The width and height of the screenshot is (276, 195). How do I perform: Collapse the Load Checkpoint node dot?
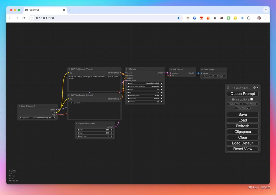(19, 106)
